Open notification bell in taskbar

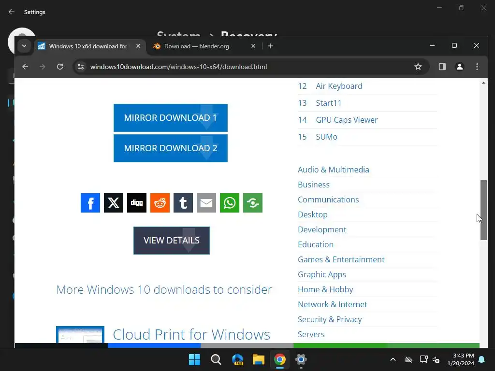point(482,359)
